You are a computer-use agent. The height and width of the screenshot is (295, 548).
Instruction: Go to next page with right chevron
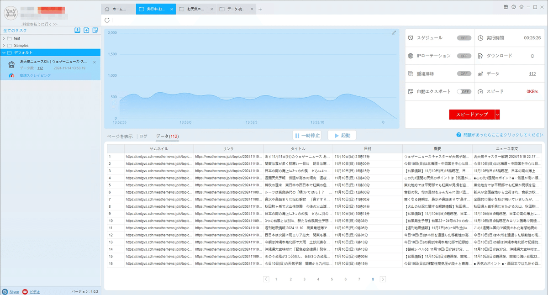pyautogui.click(x=383, y=279)
